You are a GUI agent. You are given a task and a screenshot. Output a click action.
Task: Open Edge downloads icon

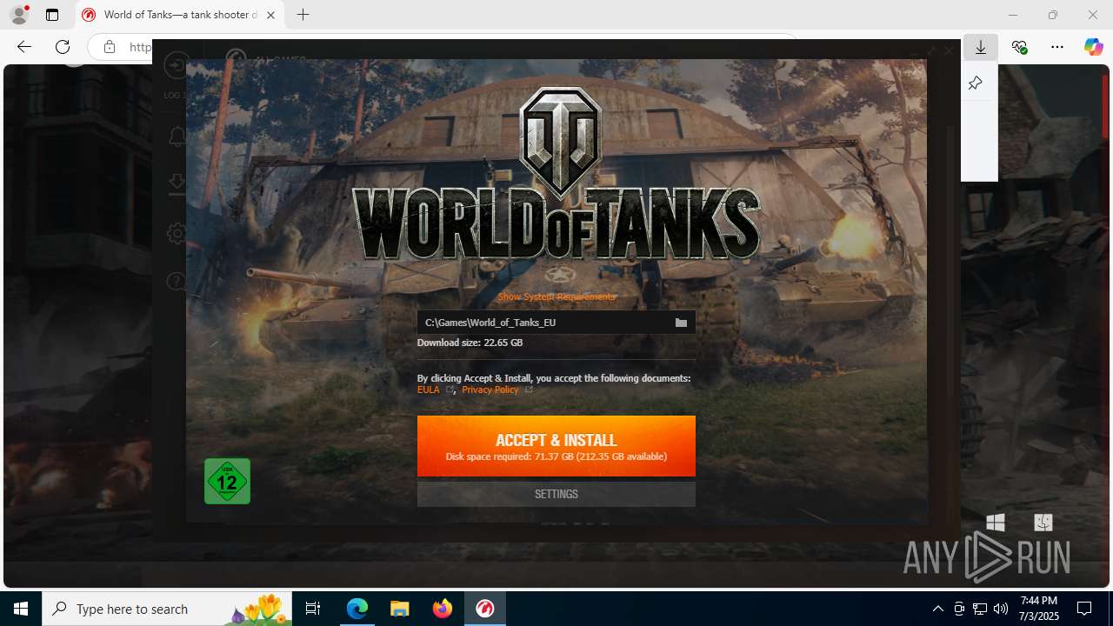coord(981,47)
